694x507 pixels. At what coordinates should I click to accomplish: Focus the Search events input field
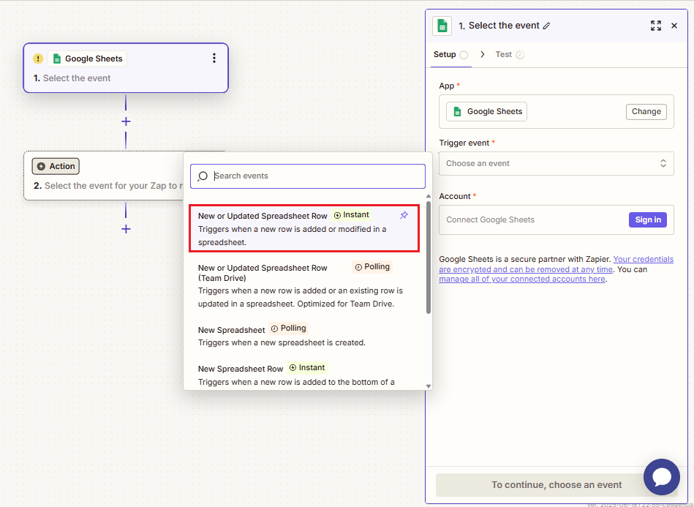click(308, 176)
